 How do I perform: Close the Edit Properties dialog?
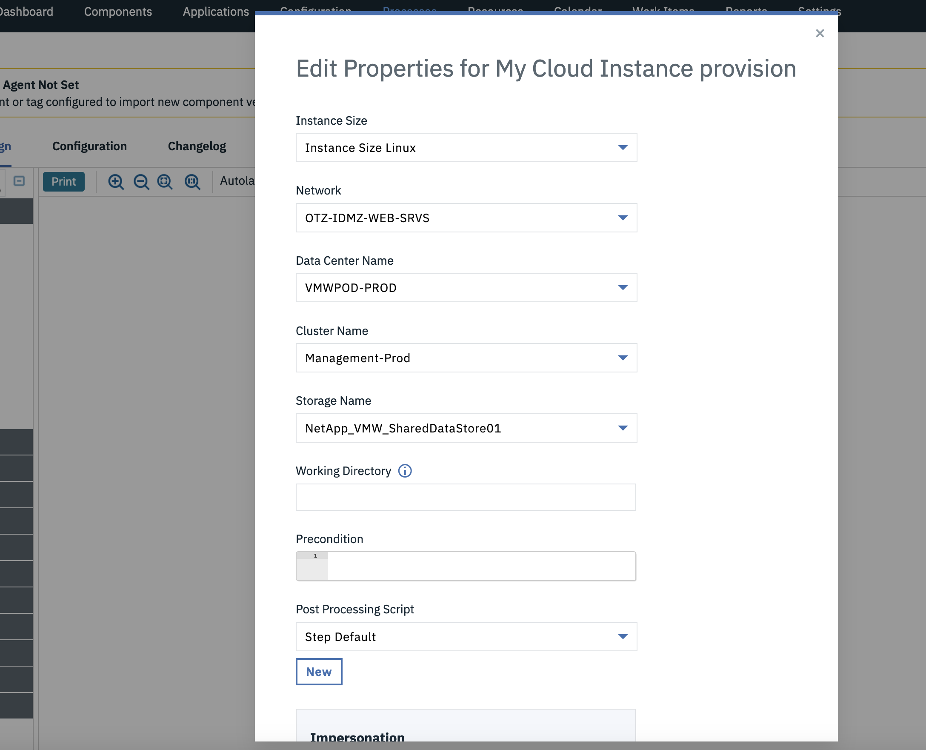(x=819, y=33)
